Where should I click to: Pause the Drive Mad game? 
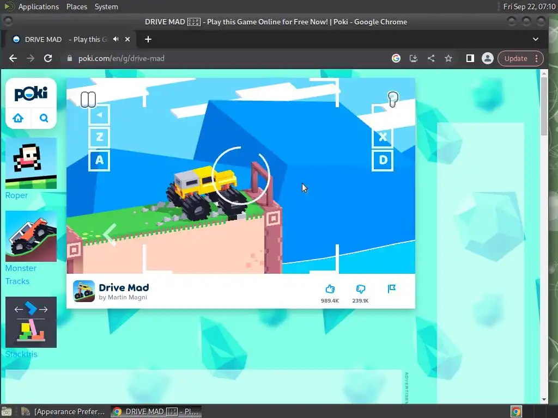(88, 100)
